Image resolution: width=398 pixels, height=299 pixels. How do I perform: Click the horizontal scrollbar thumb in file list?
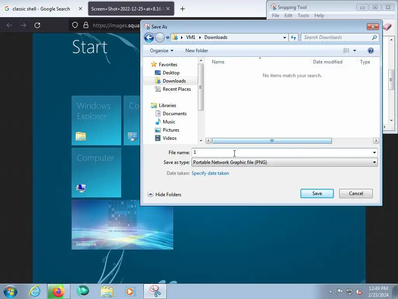[x=272, y=141]
